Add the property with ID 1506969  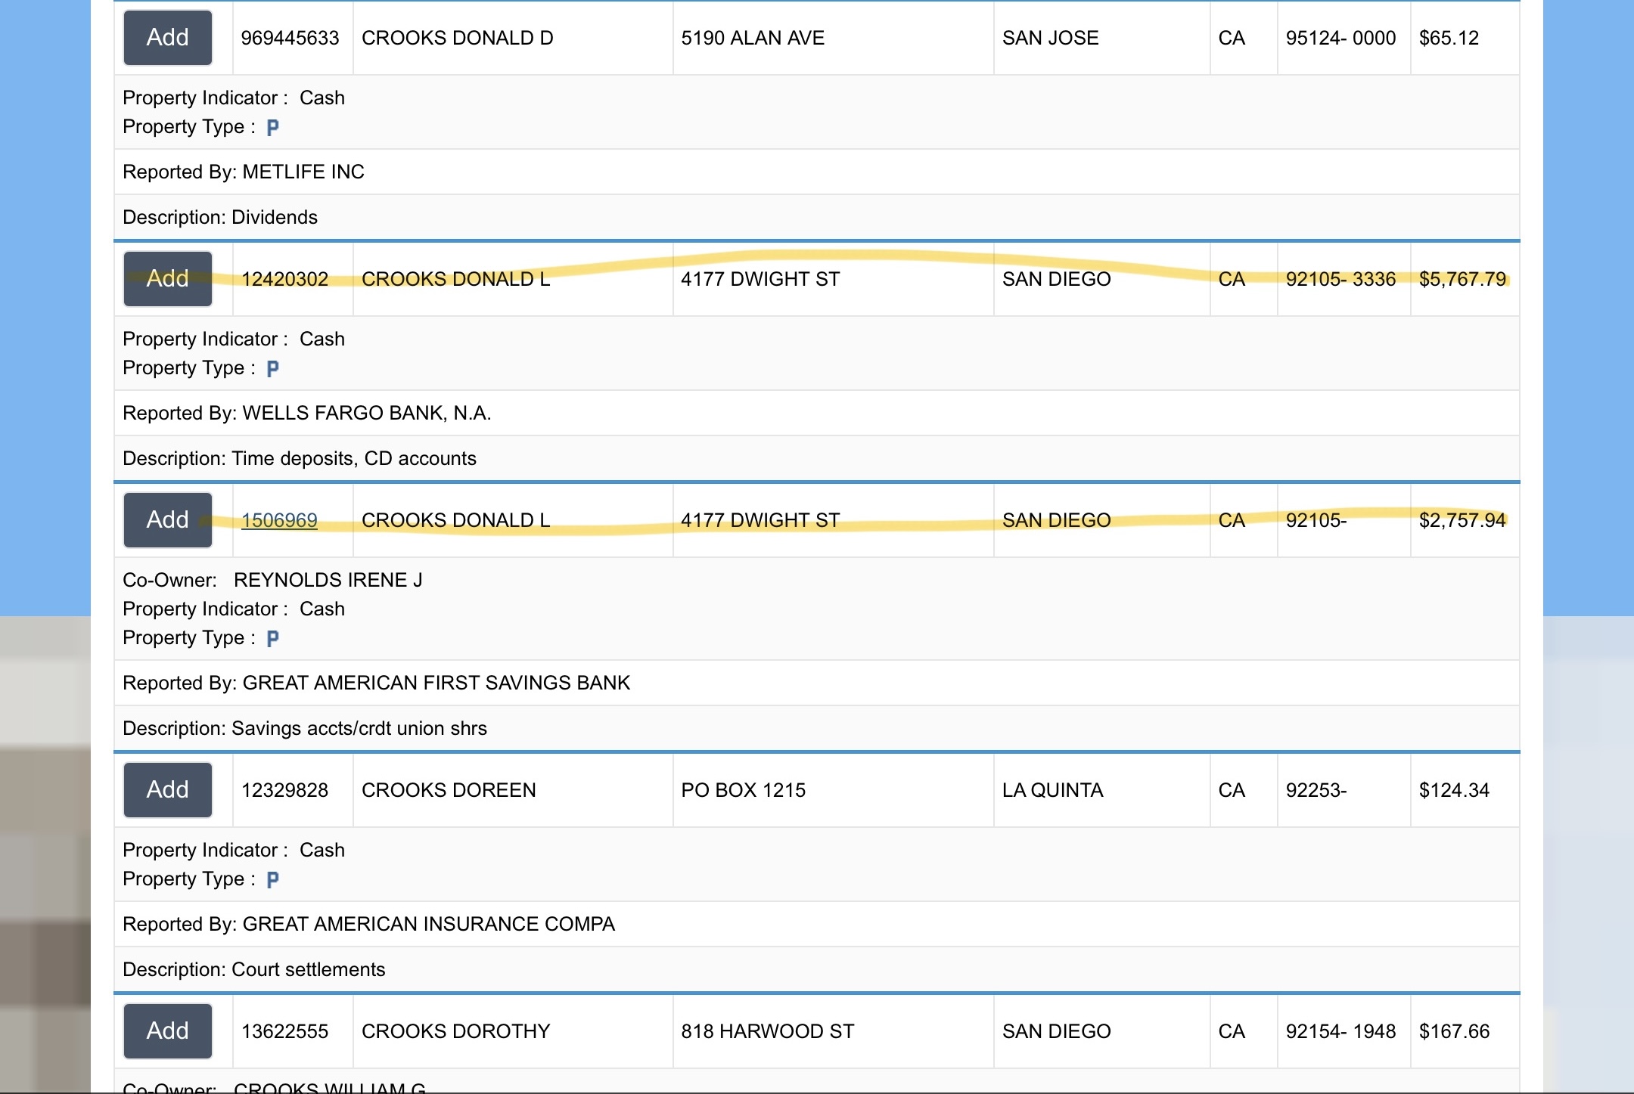pyautogui.click(x=168, y=520)
